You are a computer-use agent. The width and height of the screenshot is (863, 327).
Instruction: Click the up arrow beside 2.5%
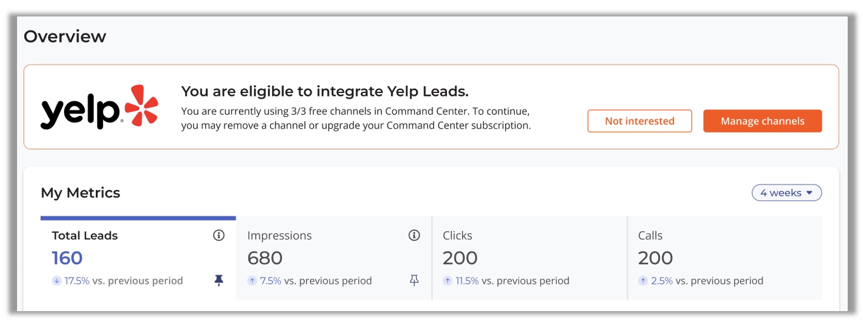[x=643, y=281]
